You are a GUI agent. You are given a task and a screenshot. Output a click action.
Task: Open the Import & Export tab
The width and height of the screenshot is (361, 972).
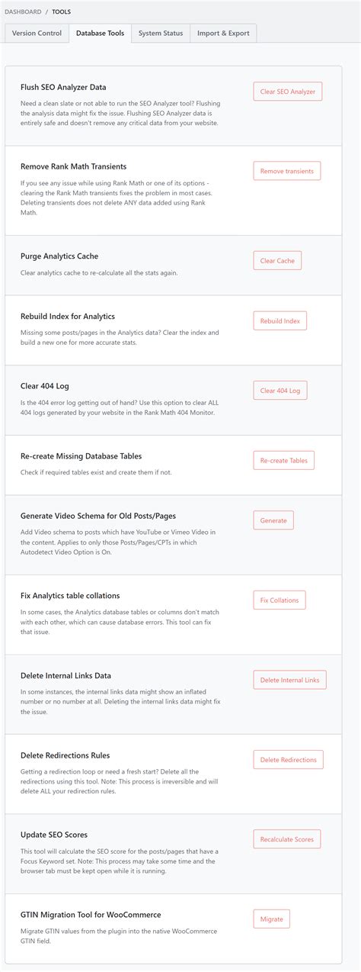(x=223, y=34)
